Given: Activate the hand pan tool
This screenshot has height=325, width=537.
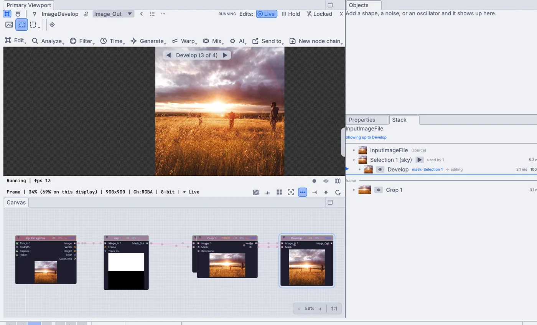Looking at the screenshot, I should click(x=18, y=14).
